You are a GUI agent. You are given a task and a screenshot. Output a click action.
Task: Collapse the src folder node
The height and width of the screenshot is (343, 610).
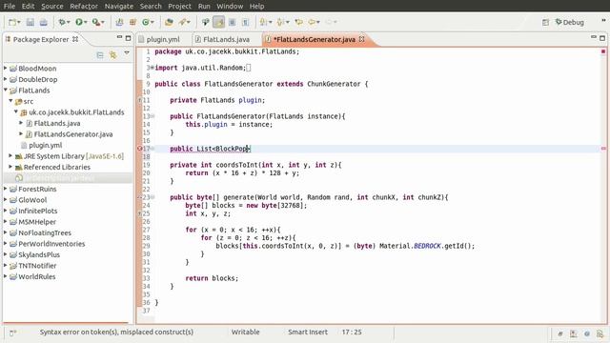pyautogui.click(x=10, y=101)
